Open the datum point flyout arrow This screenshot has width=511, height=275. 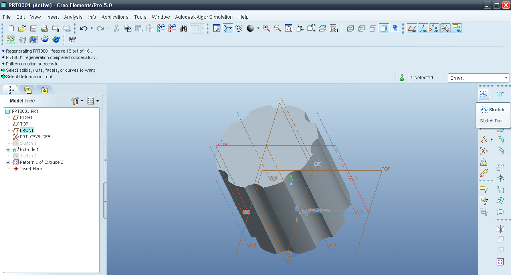coord(491,139)
